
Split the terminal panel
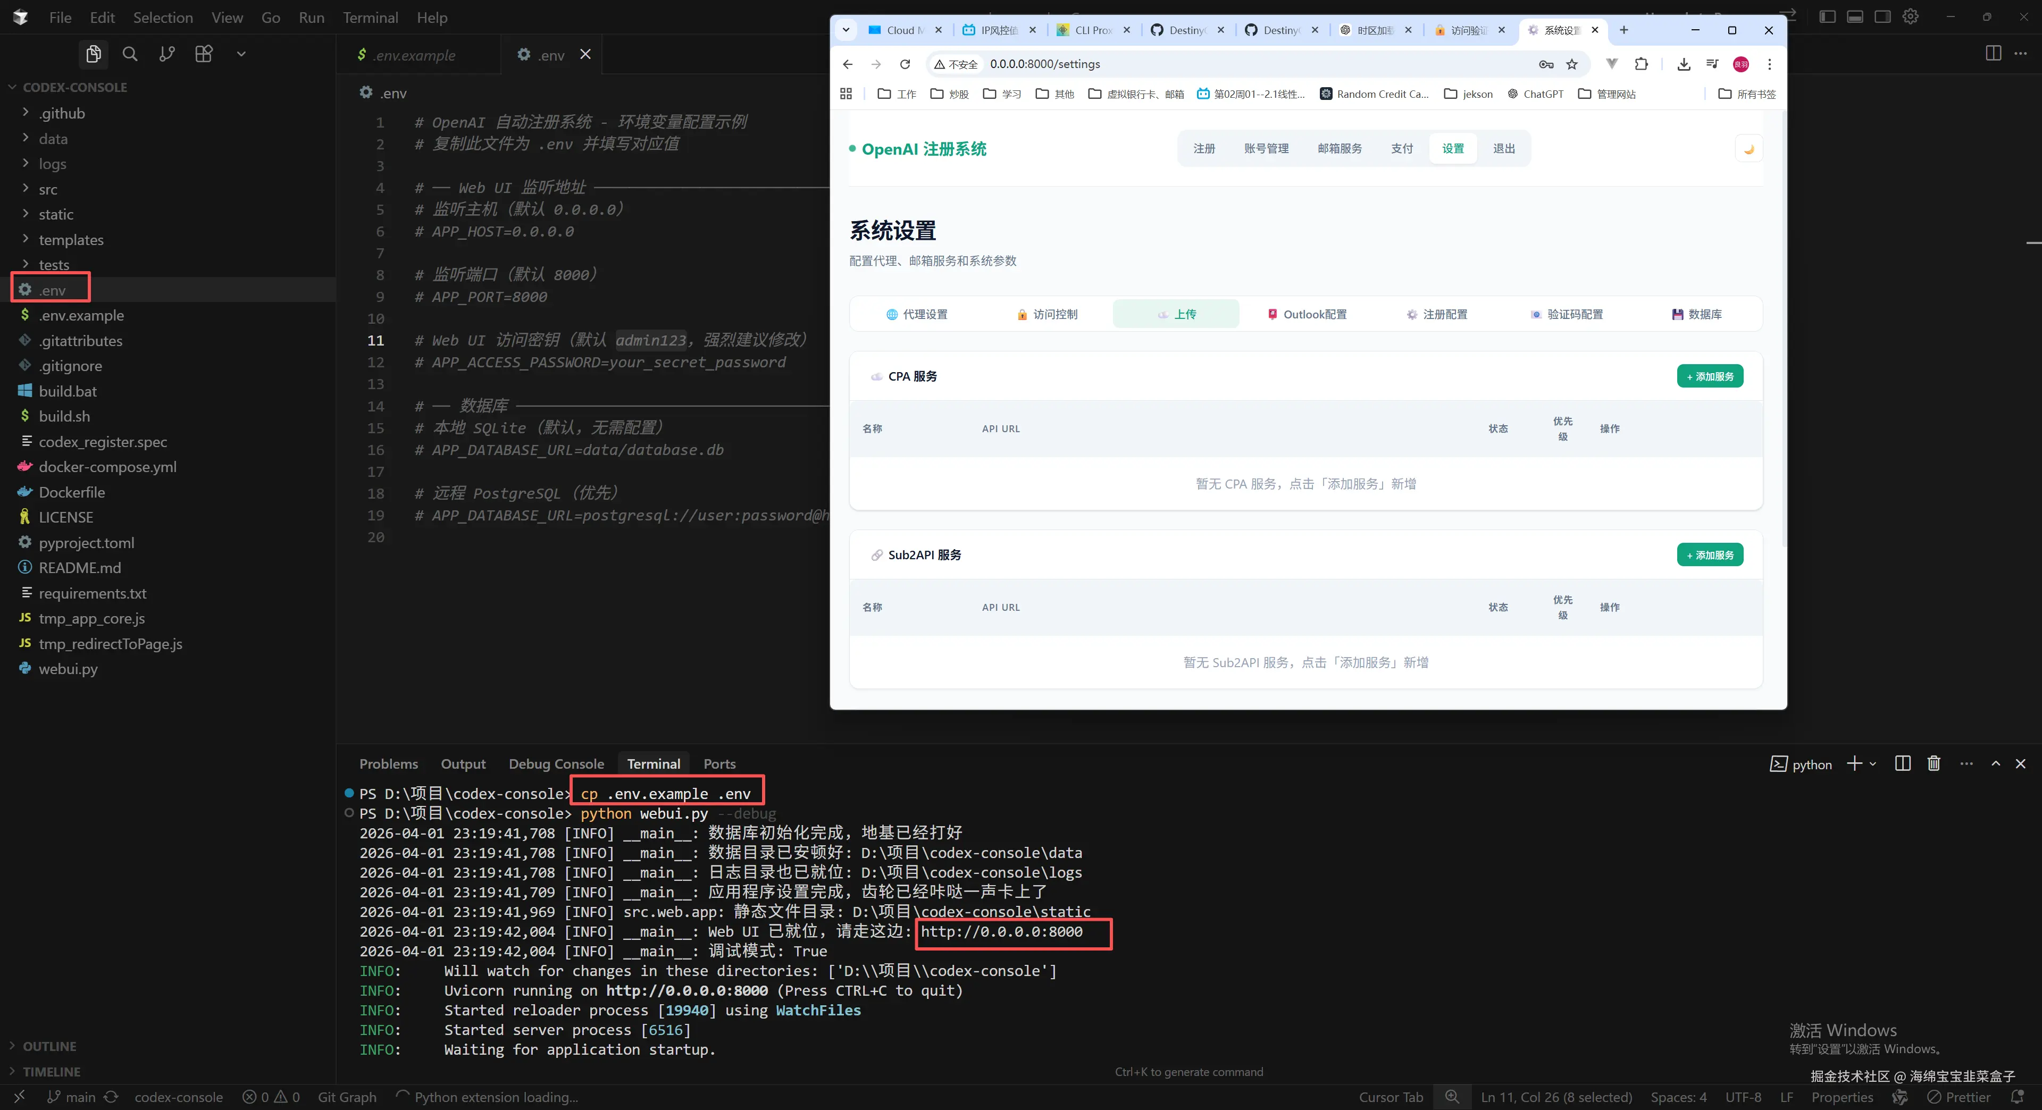[1902, 764]
